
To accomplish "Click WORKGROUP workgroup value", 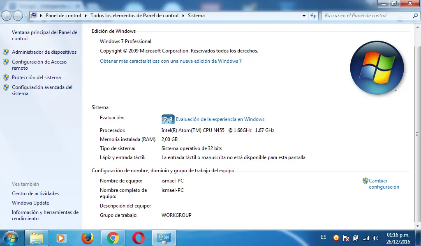I will 176,215.
